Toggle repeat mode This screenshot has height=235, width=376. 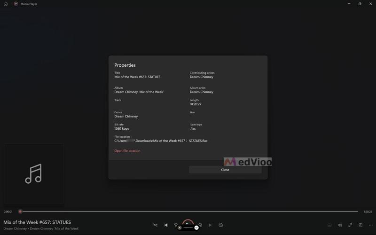(220, 225)
